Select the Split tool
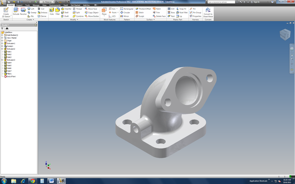 click(76, 13)
